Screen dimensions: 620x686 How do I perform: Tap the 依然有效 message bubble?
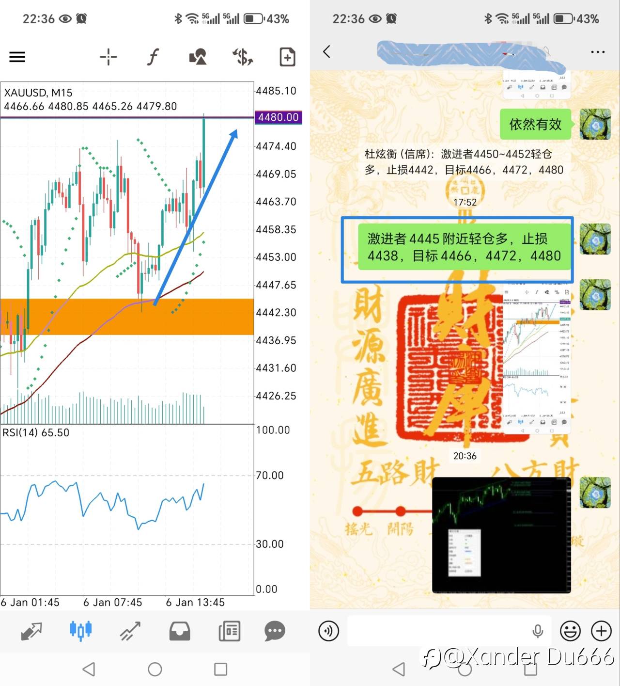pyautogui.click(x=536, y=125)
